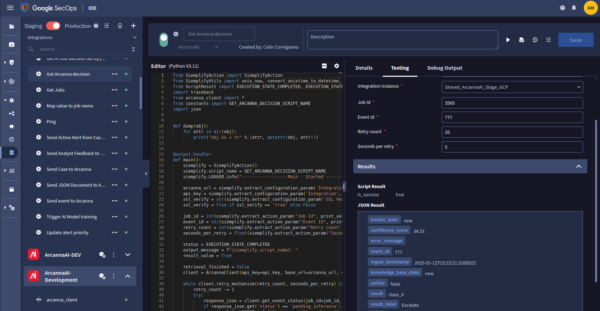This screenshot has width=600, height=311.
Task: Edit the Job Id field
Action: point(512,103)
